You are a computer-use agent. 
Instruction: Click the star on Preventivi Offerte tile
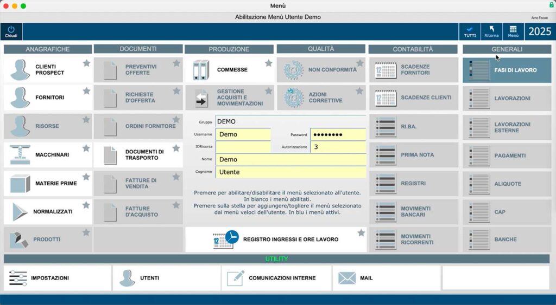176,63
